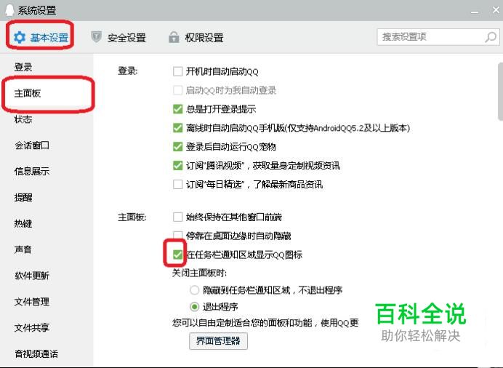Open 会话窗口 settings in sidebar
Image resolution: width=503 pixels, height=368 pixels.
pos(32,145)
